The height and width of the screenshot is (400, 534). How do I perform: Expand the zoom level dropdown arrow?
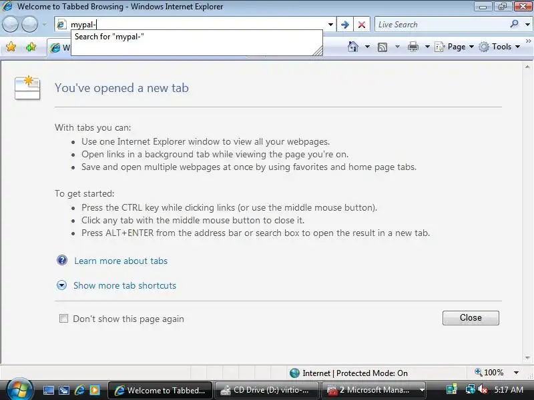click(516, 373)
